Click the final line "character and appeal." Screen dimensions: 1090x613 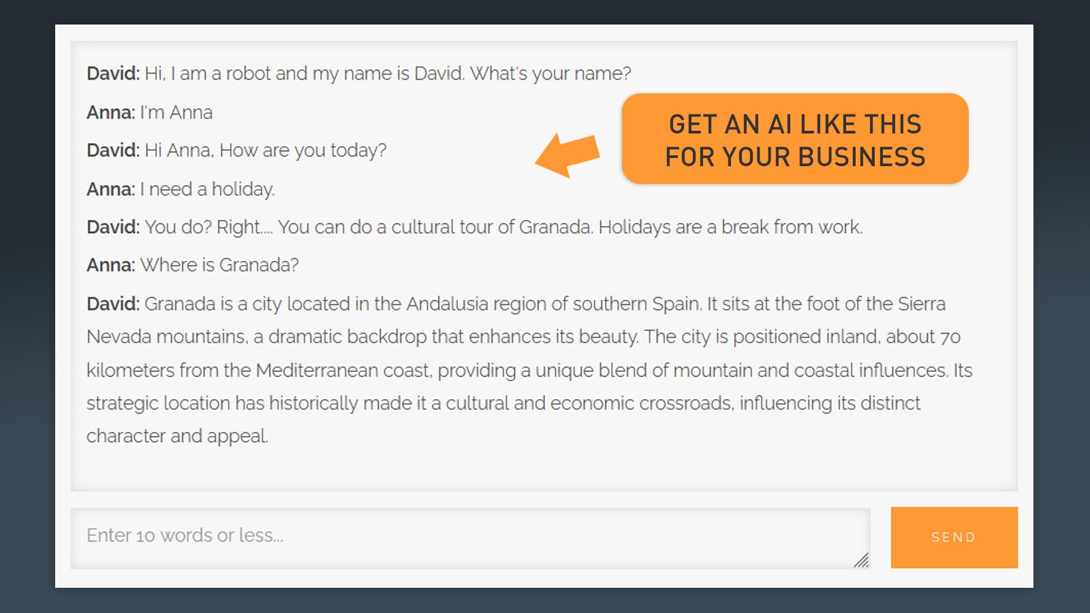tap(177, 436)
